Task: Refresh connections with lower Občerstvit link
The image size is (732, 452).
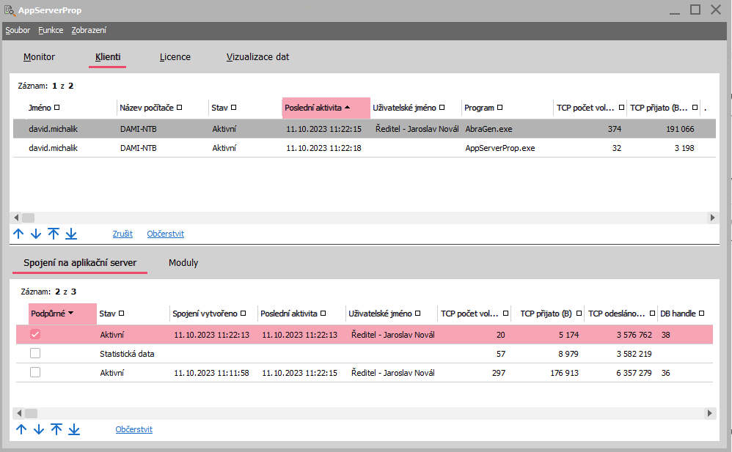Action: (133, 429)
